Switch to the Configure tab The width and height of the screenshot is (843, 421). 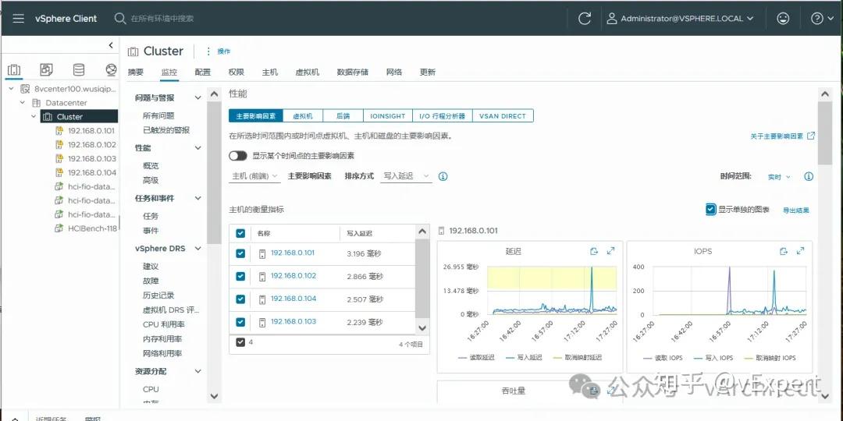203,73
